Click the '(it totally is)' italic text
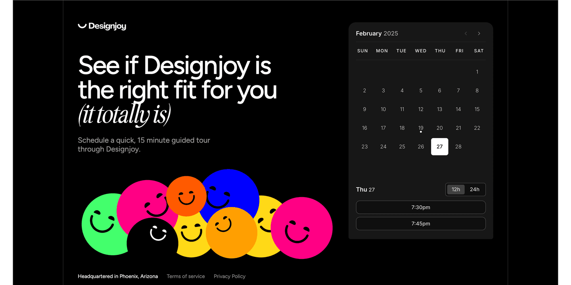 click(x=125, y=115)
